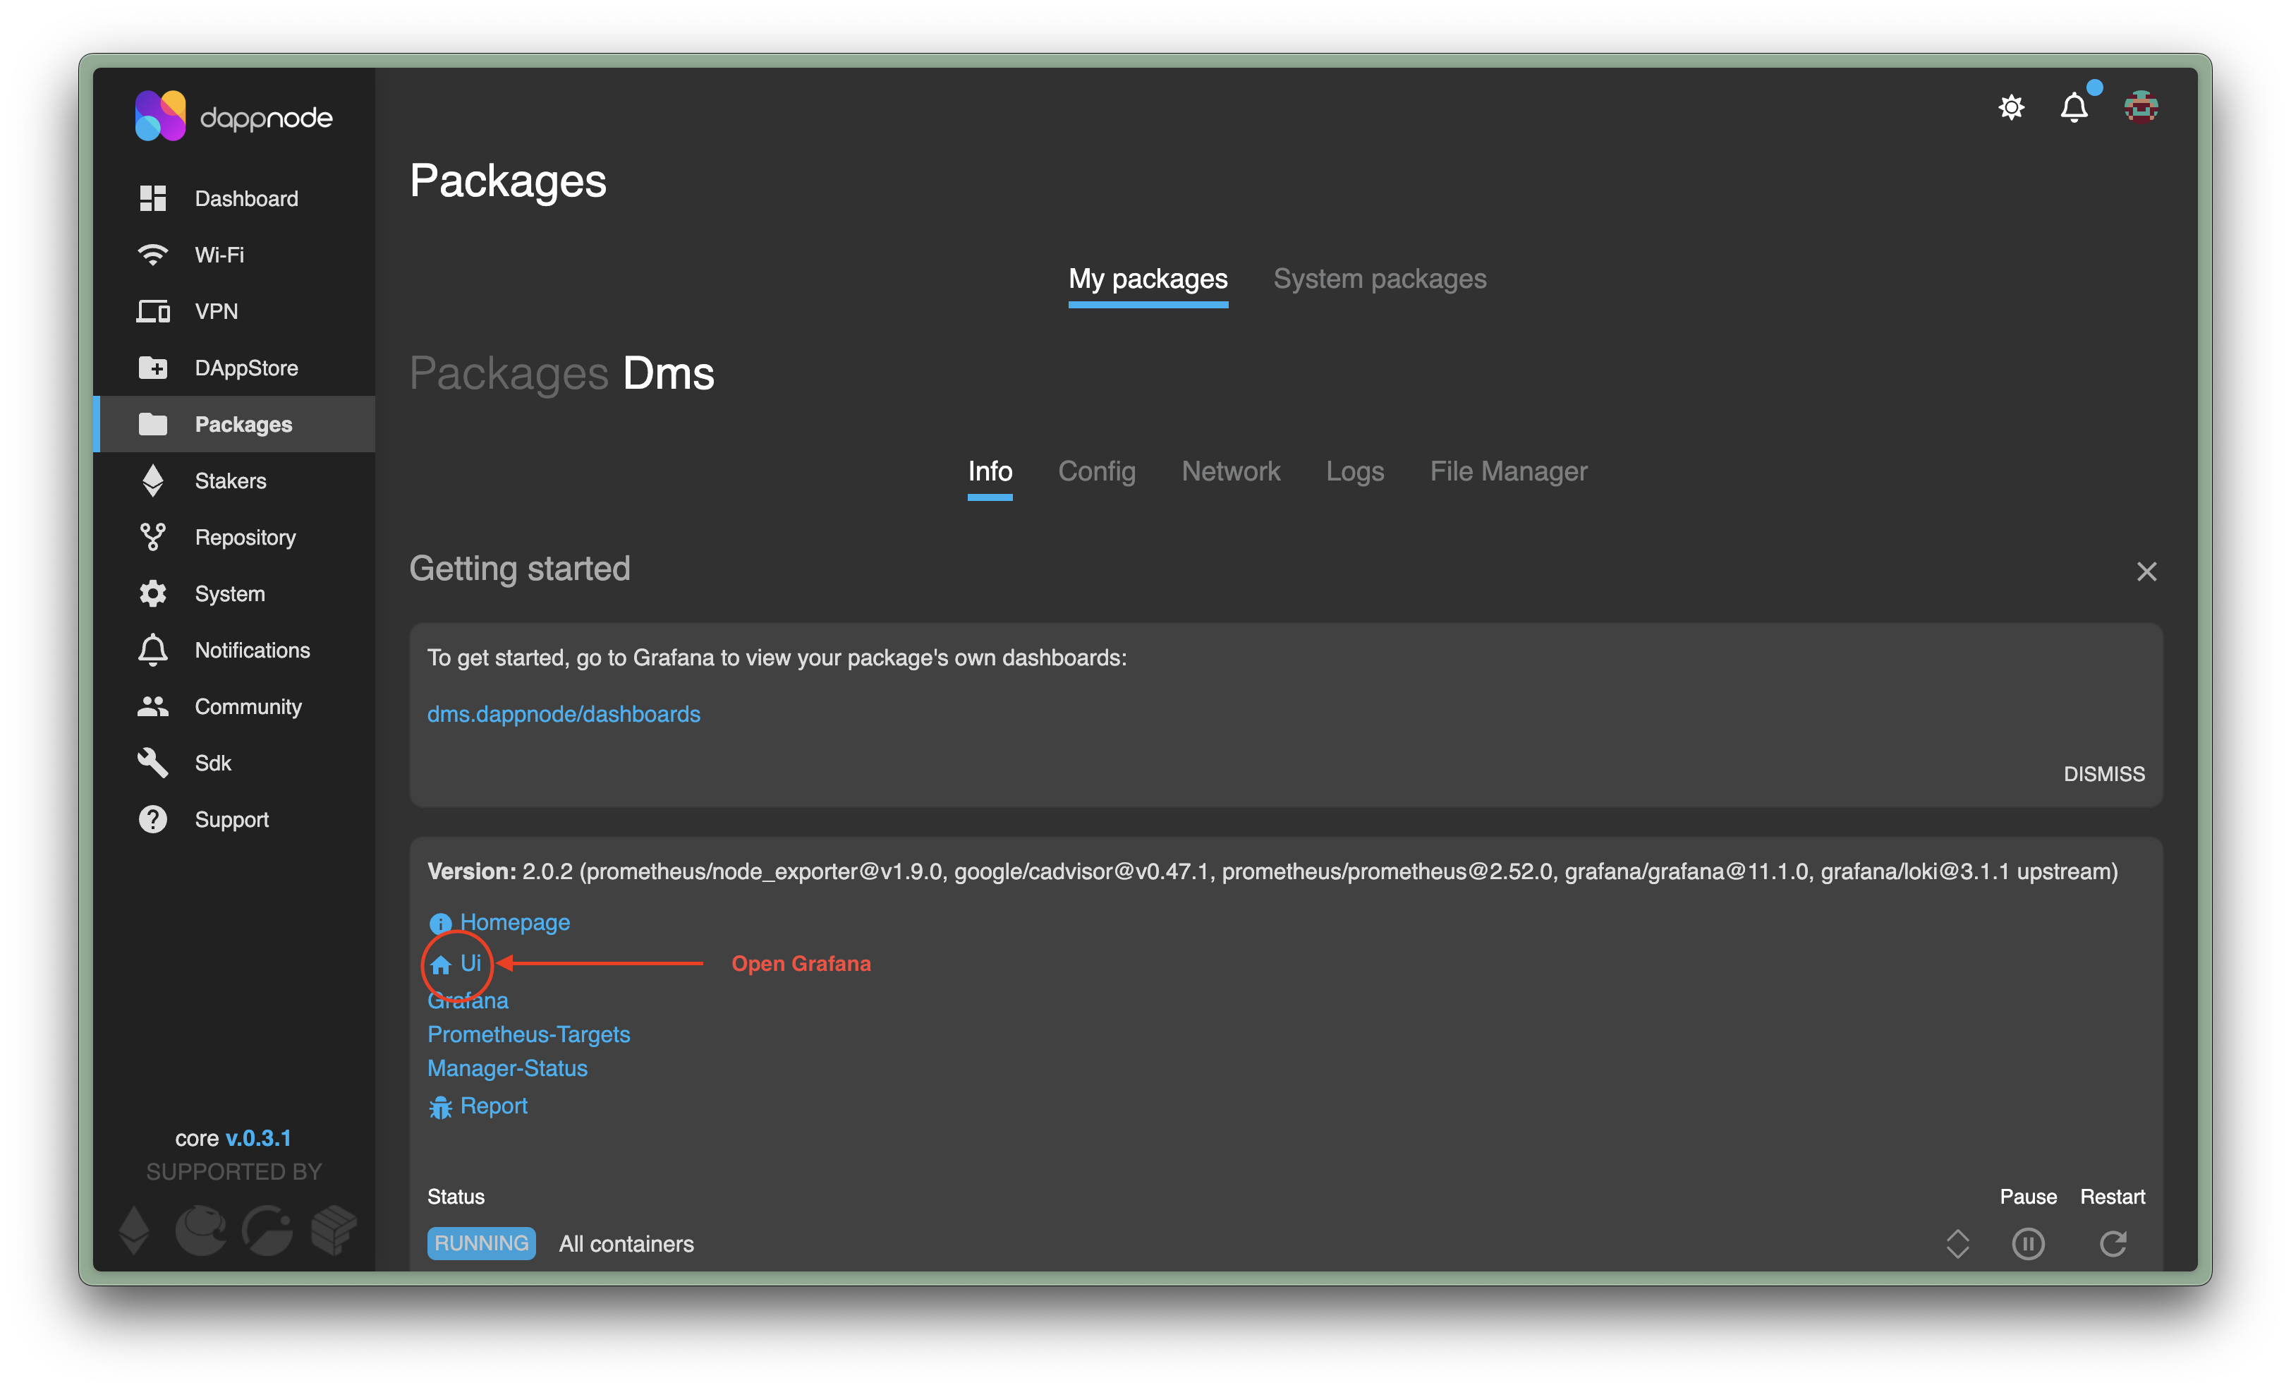This screenshot has width=2291, height=1390.
Task: Click the Wi-Fi sidebar icon
Action: pyautogui.click(x=152, y=254)
